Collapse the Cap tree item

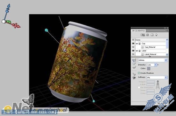click(x=137, y=44)
